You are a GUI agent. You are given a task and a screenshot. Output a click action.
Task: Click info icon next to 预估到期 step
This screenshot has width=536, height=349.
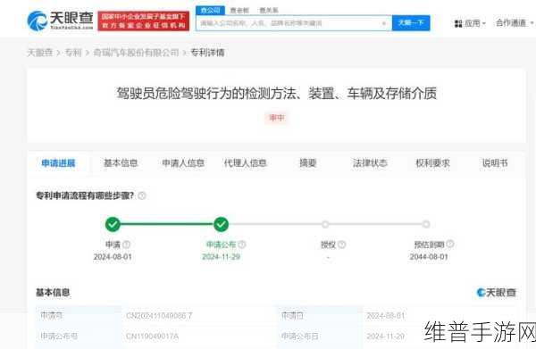tap(450, 245)
